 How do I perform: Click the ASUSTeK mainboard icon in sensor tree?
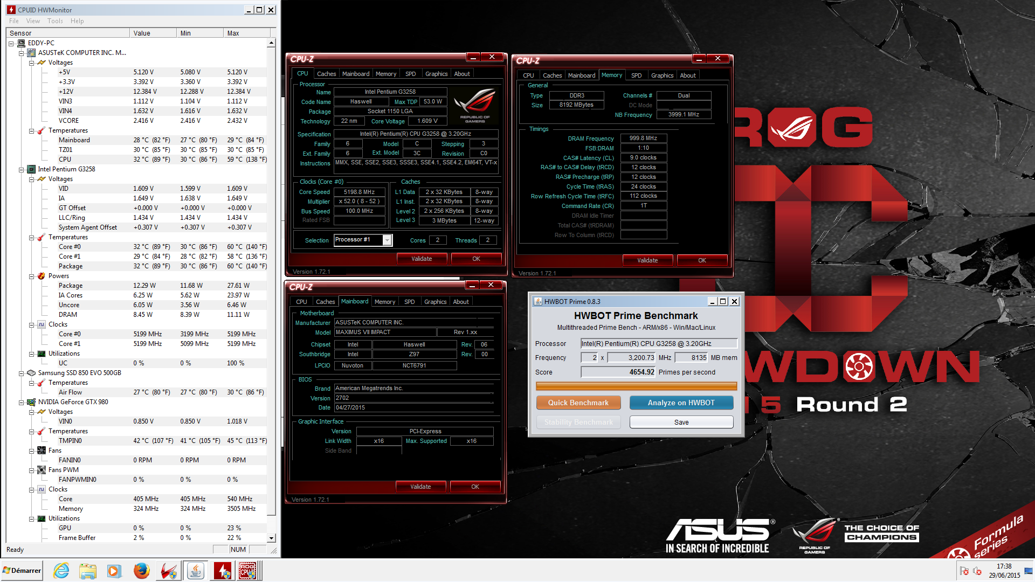tap(31, 53)
